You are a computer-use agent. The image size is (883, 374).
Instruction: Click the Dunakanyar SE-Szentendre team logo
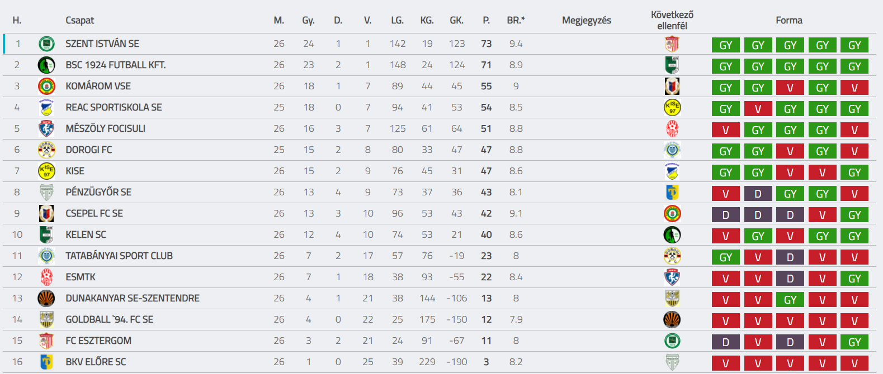(46, 298)
